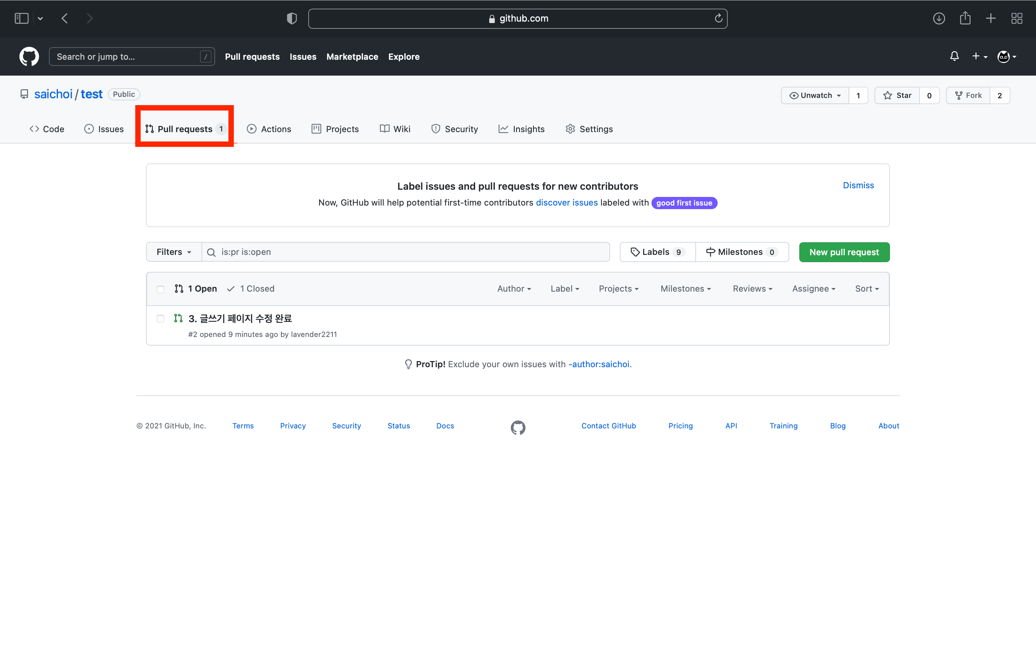Click the good first issue label
Viewport: 1036px width, 648px height.
click(684, 203)
